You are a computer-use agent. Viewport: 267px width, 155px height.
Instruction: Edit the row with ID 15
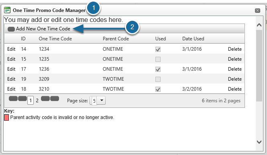[x=11, y=59]
